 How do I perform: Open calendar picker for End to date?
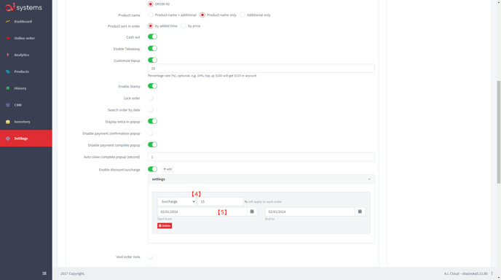(x=360, y=211)
